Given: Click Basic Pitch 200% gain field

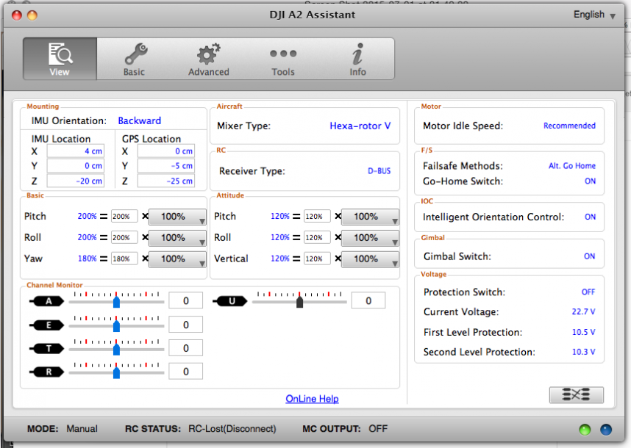Looking at the screenshot, I should point(124,217).
